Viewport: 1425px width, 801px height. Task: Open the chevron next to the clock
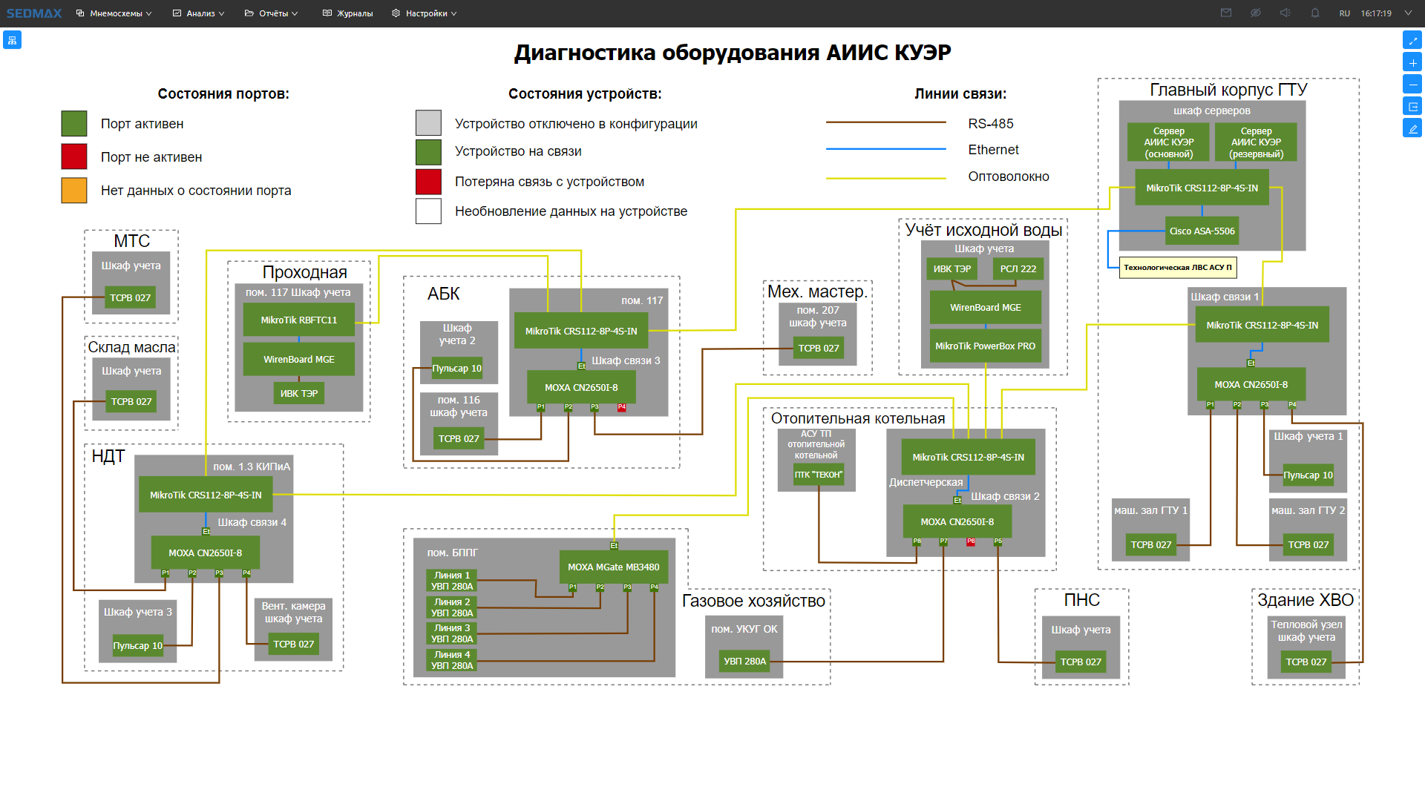tap(1408, 13)
